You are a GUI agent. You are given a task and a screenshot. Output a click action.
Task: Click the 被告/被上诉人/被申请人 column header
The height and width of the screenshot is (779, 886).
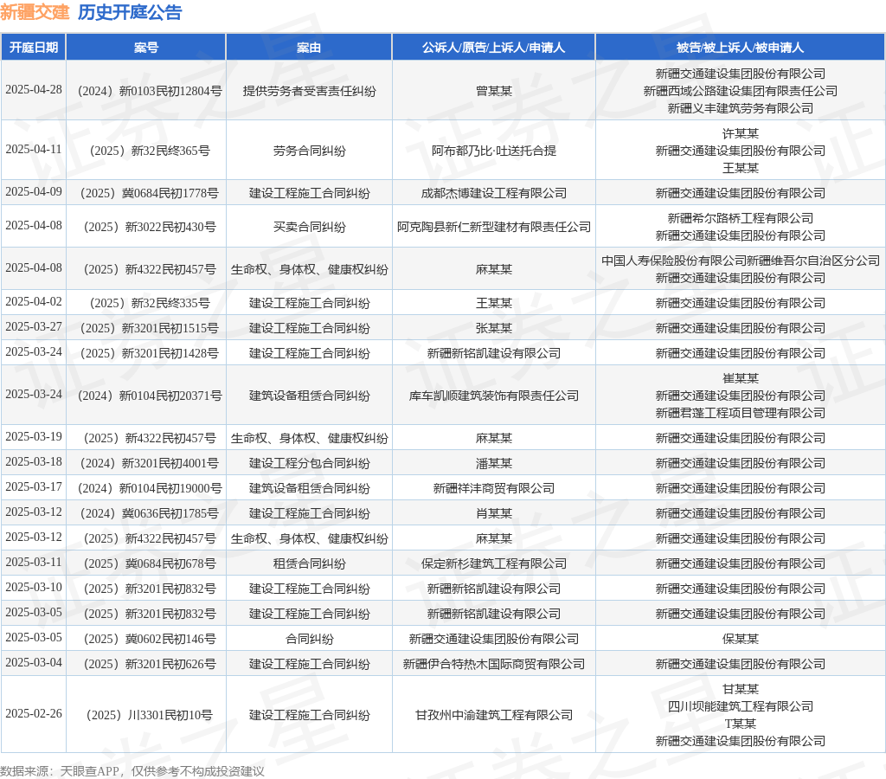pyautogui.click(x=741, y=48)
